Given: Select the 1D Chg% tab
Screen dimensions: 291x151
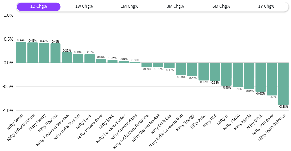Looking at the screenshot, I should [39, 6].
